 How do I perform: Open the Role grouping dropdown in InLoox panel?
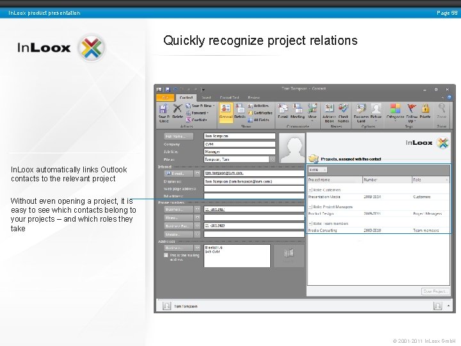(318, 170)
